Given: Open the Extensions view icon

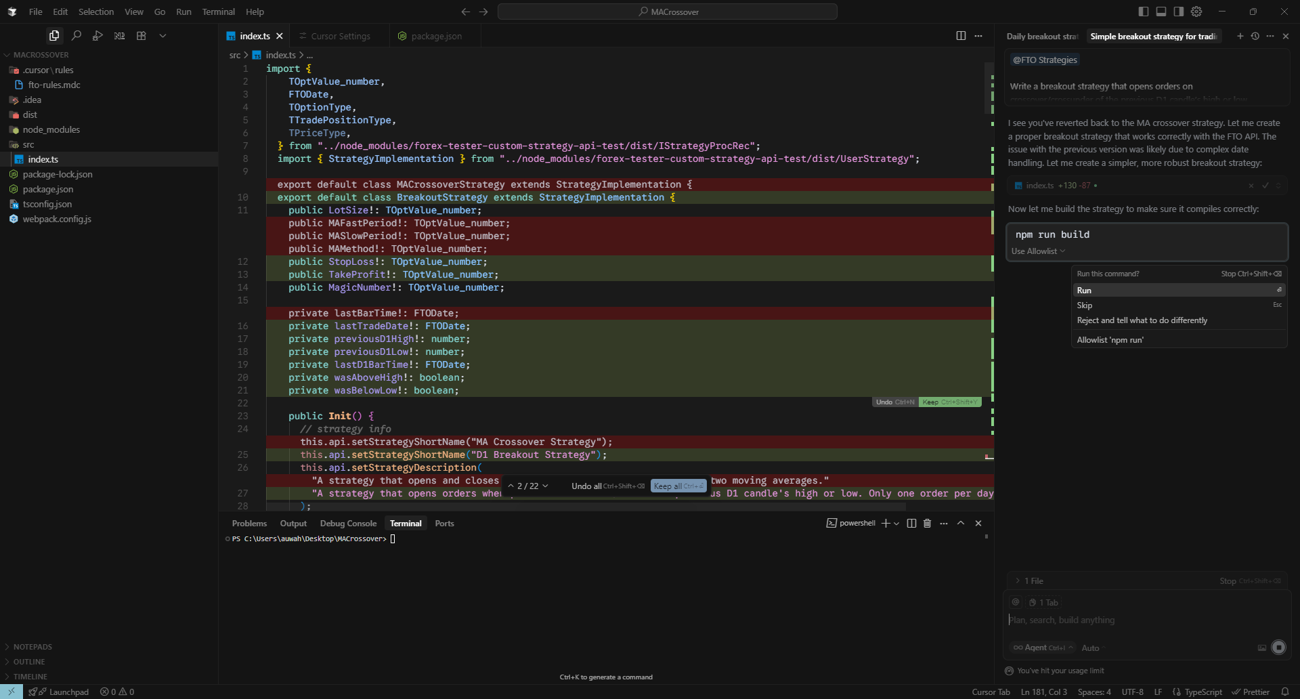Looking at the screenshot, I should click(142, 36).
